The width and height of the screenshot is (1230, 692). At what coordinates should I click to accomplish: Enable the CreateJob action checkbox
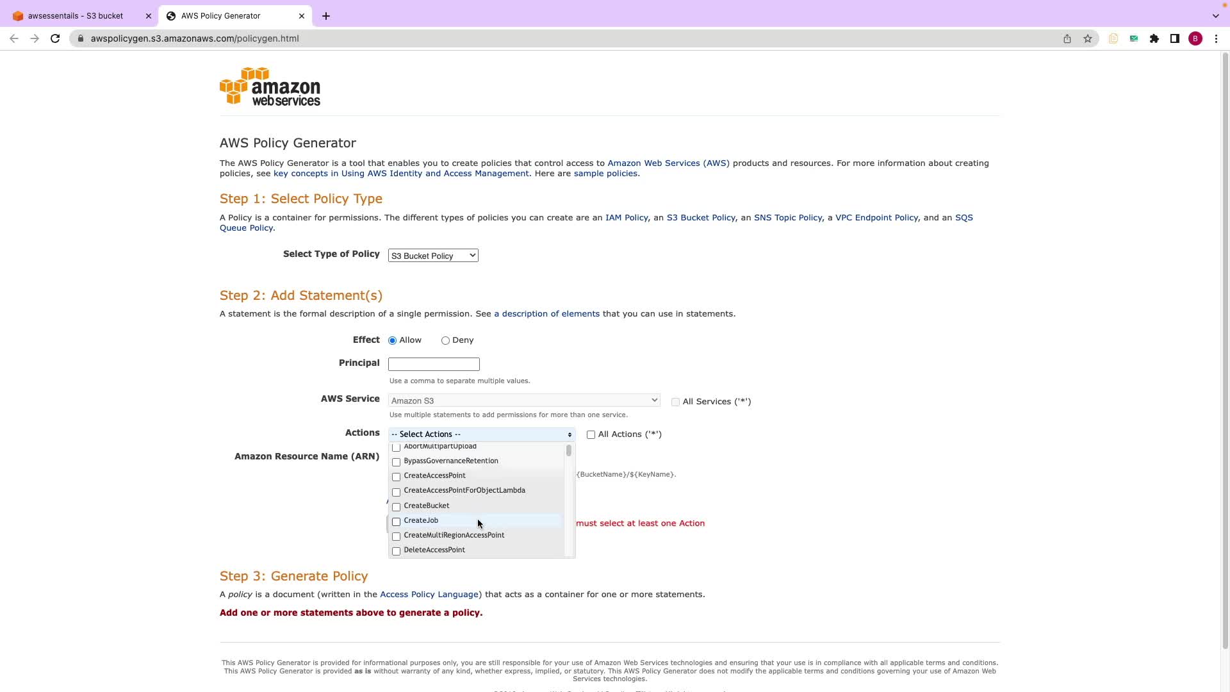tap(396, 522)
